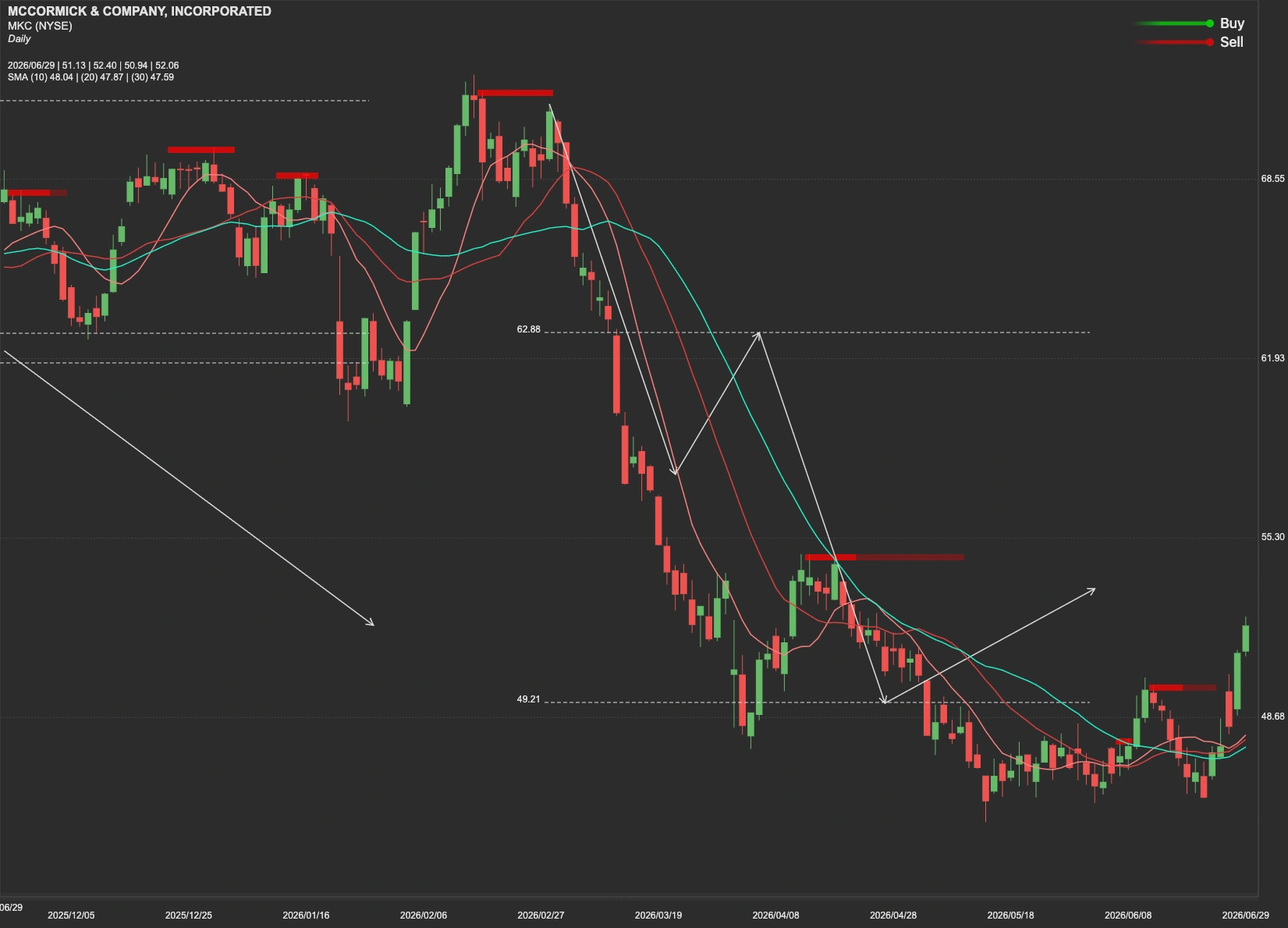Click the 2026/01/16 date axis label
1288x928 pixels.
[x=306, y=915]
